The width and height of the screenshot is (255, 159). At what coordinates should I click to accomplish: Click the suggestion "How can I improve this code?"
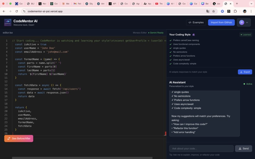190,124
